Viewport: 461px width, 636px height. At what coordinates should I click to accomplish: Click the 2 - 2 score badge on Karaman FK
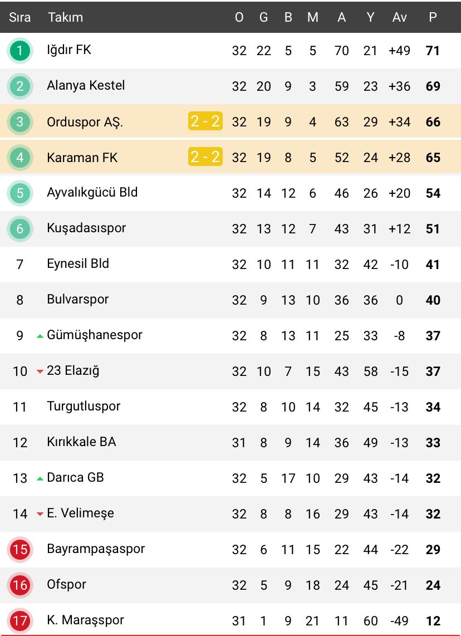coord(205,157)
